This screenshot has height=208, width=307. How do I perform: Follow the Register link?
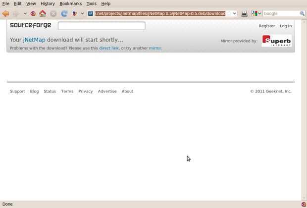267,26
